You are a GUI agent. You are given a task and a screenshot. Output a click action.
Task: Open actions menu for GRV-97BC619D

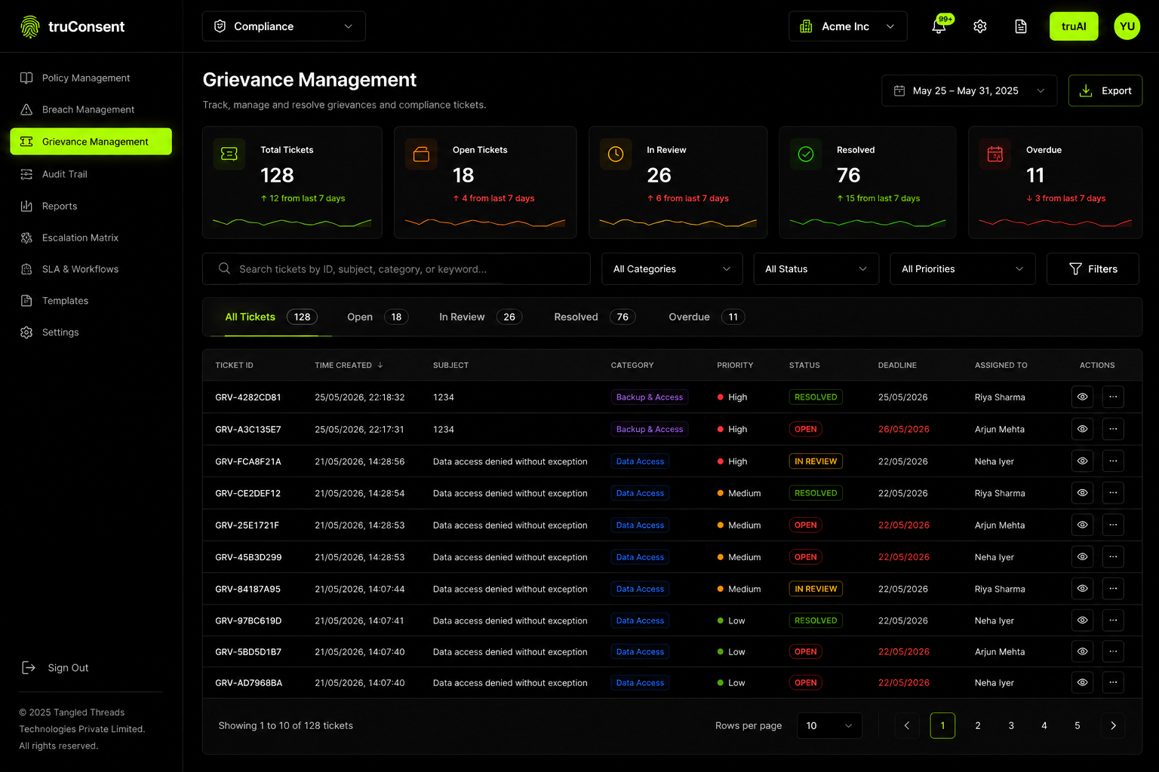(x=1113, y=620)
